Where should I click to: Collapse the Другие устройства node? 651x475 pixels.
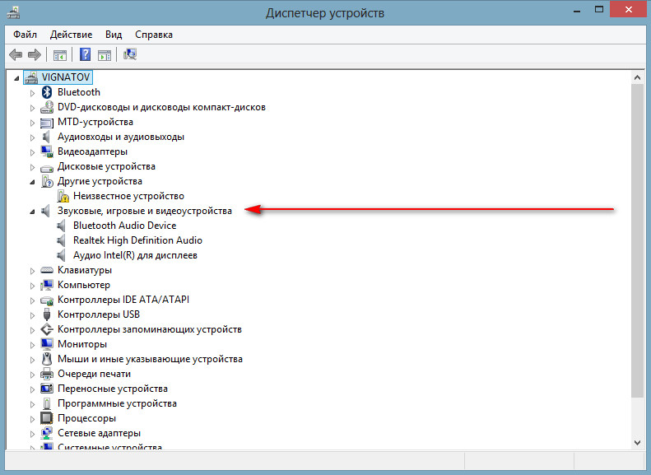click(x=33, y=182)
